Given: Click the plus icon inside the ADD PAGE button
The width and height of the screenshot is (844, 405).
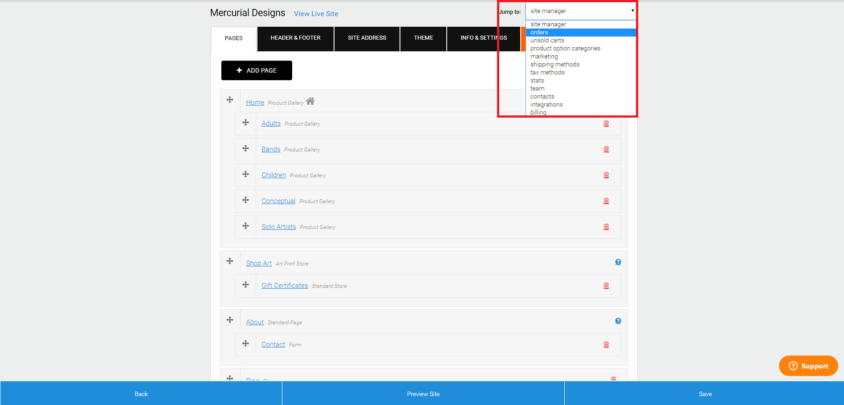Looking at the screenshot, I should click(239, 70).
